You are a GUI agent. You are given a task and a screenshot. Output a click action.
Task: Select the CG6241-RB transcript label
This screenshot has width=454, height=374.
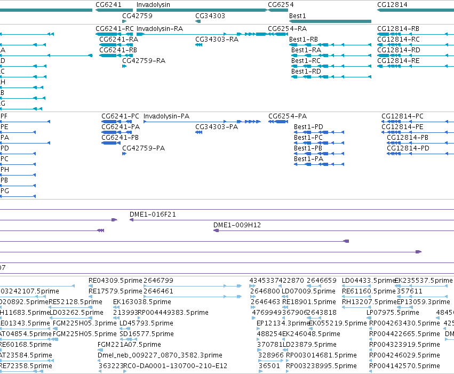(x=118, y=50)
